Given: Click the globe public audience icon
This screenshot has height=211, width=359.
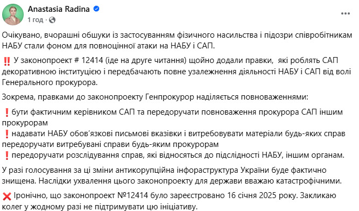Looking at the screenshot, I should click(52, 20).
